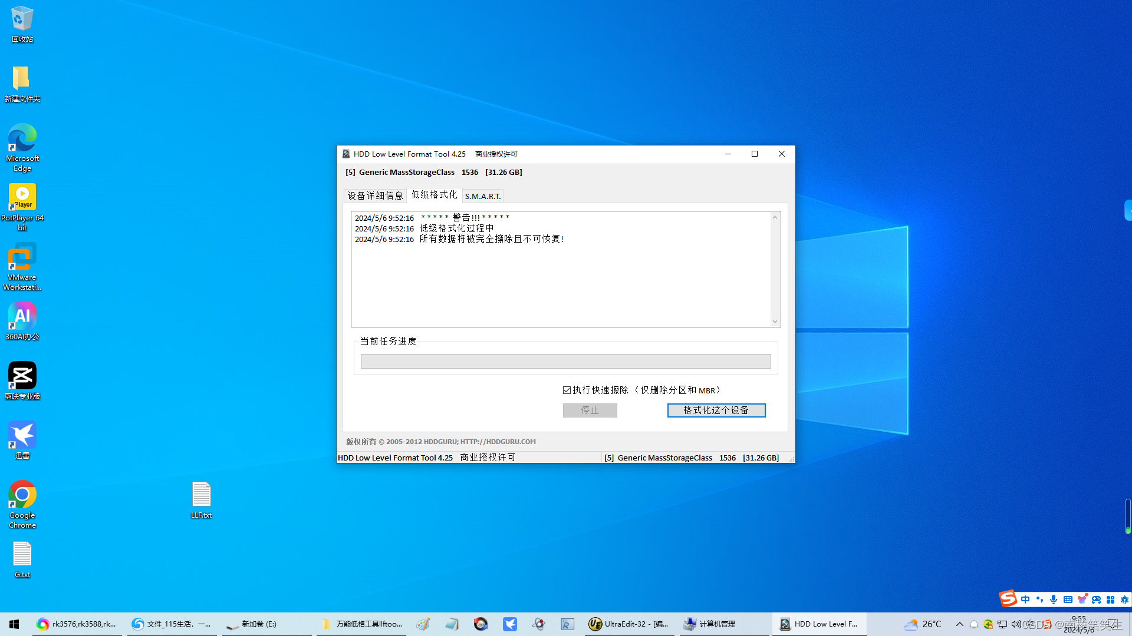Click the log scrollbar down arrow
The image size is (1132, 636).
coord(775,322)
